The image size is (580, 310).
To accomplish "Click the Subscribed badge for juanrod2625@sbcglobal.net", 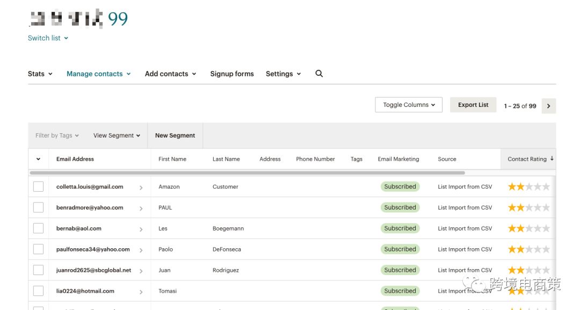I will (400, 270).
